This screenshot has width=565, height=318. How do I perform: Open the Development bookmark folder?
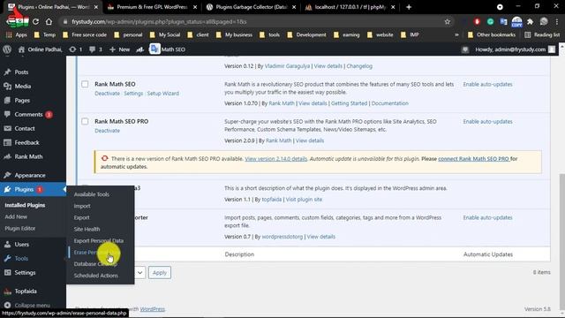tap(306, 35)
